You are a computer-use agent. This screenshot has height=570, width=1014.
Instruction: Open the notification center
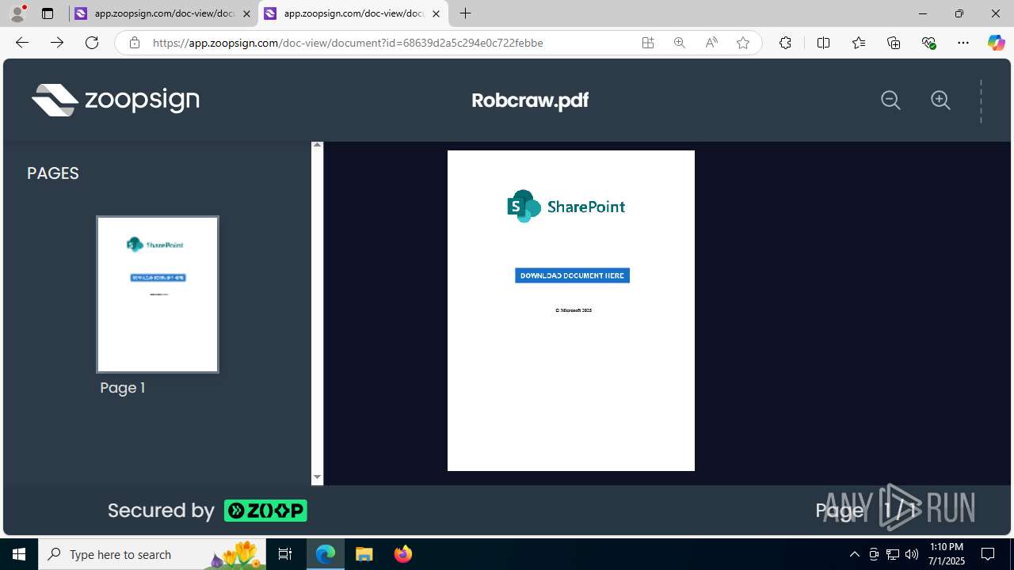989,554
